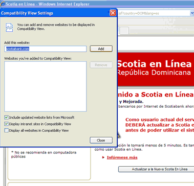Screen dimensions: 194x186
Task: Close the dialog with the red X button
Action: tap(113, 13)
